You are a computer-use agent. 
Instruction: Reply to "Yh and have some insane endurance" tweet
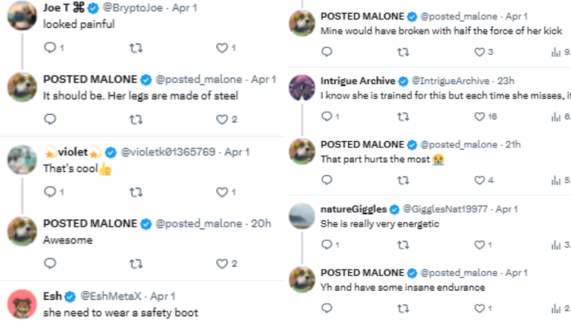pos(326,308)
